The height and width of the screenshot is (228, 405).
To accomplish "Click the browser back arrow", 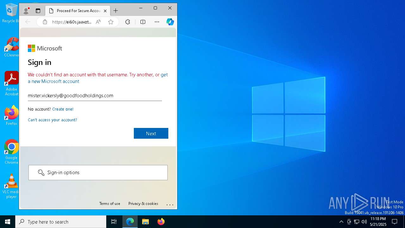I will coord(28,22).
